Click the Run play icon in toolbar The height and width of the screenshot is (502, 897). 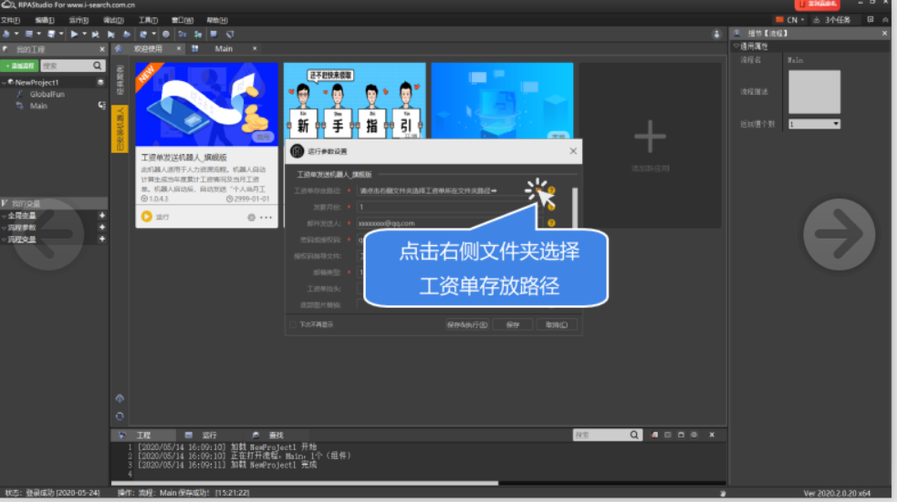[74, 34]
